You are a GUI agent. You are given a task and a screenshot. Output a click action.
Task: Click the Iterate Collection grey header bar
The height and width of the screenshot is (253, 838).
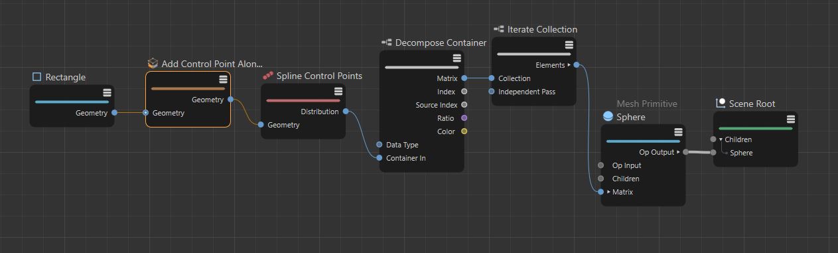[x=534, y=54]
